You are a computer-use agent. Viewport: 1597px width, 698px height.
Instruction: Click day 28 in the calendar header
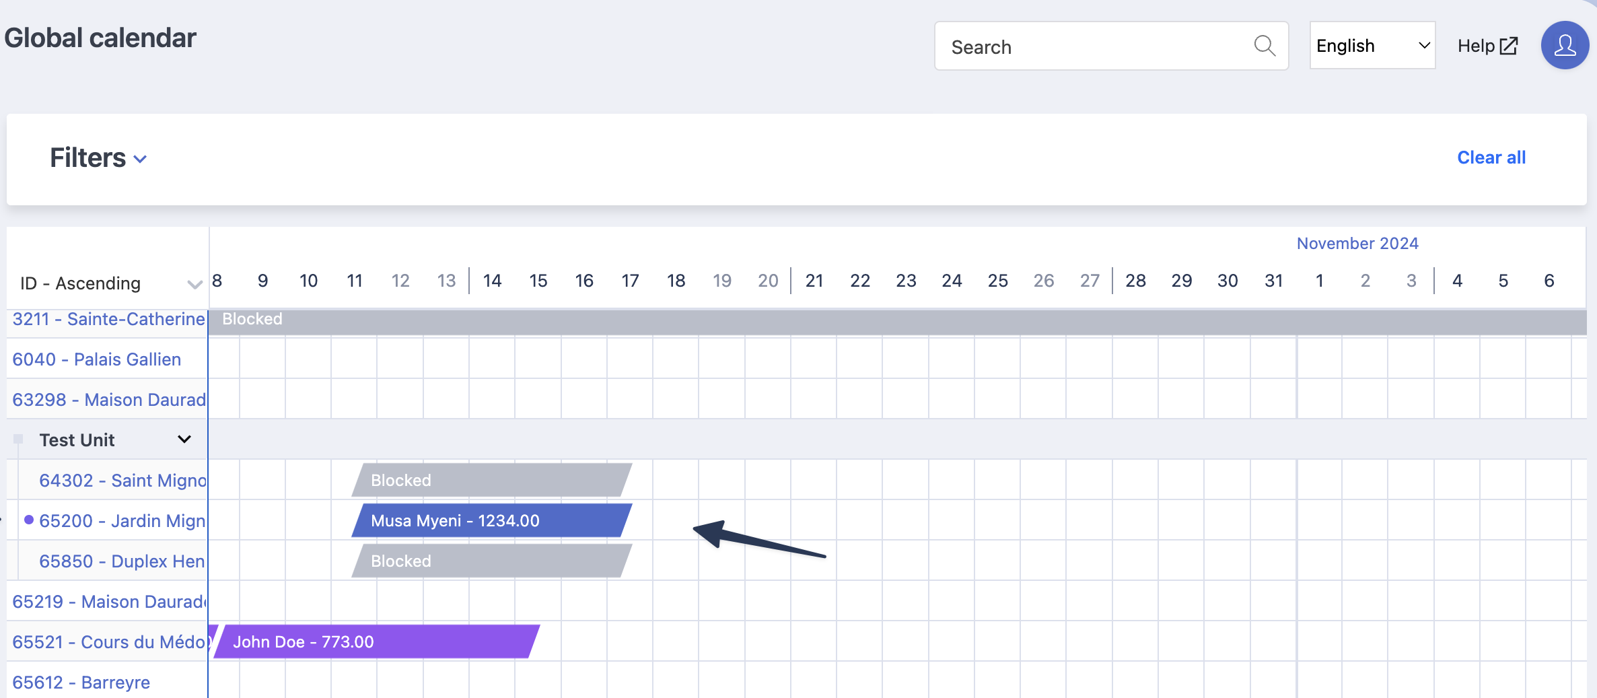coord(1135,281)
